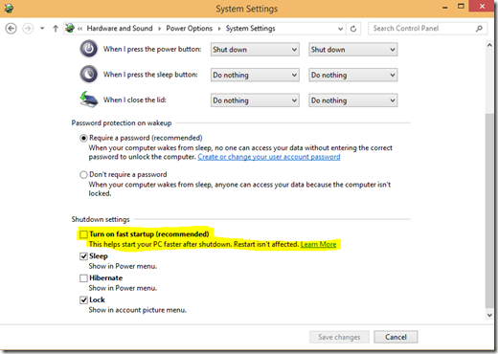Click 'When I close the lid:' label
Screen dimensions: 498x354
[x=135, y=100]
